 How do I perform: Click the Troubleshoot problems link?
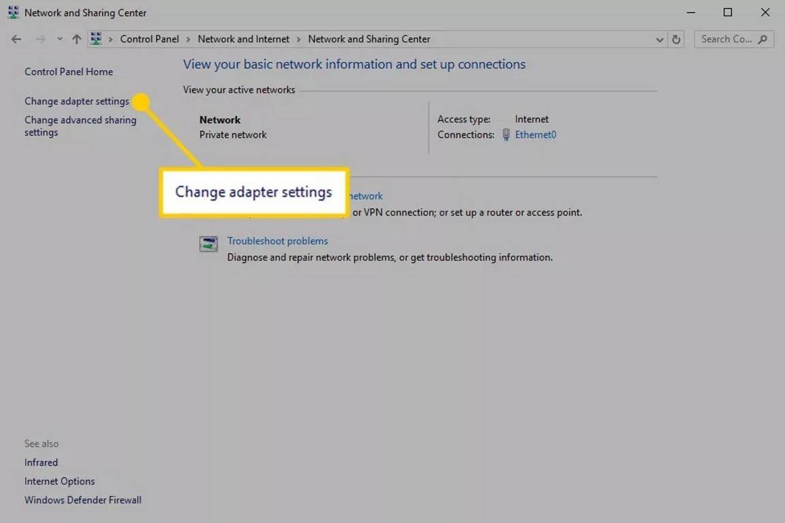click(277, 240)
